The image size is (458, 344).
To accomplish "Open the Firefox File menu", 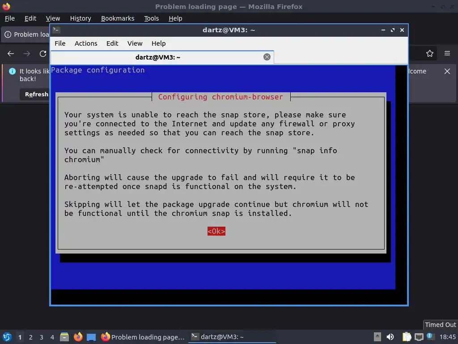I will [x=10, y=18].
